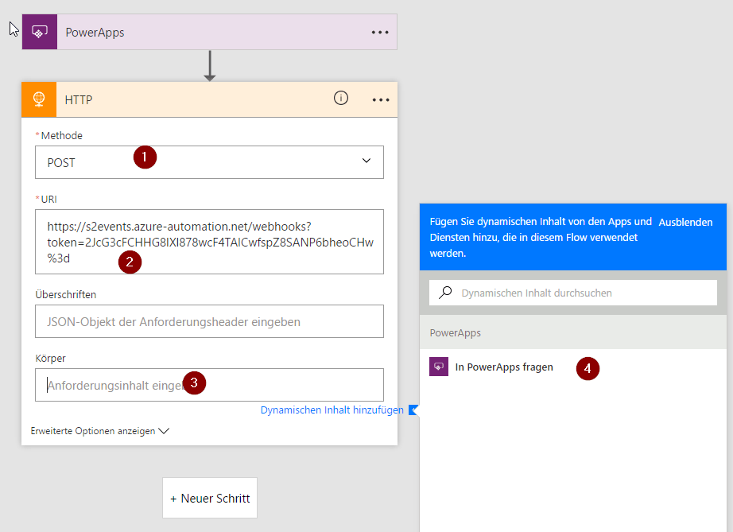Open the PowerApps step options menu
The image size is (733, 532).
tap(379, 33)
